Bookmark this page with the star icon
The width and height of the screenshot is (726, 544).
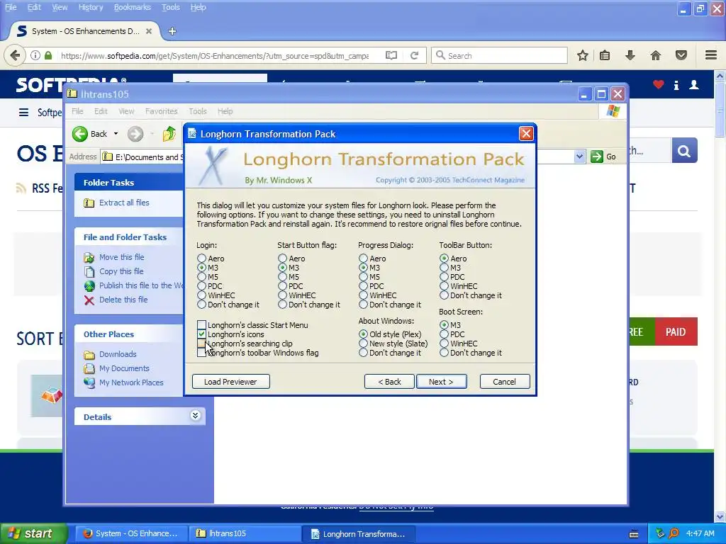(x=583, y=55)
